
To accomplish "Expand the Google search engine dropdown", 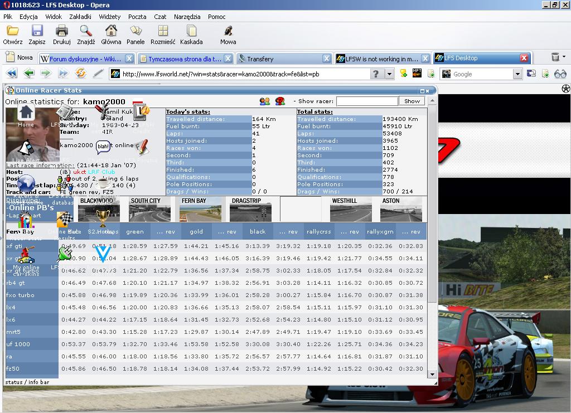I will [x=517, y=74].
